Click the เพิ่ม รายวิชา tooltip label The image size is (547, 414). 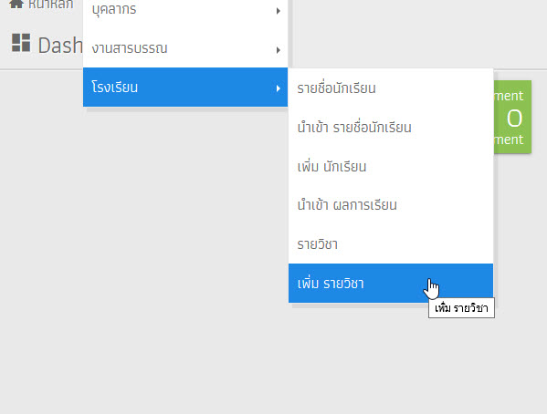461,308
